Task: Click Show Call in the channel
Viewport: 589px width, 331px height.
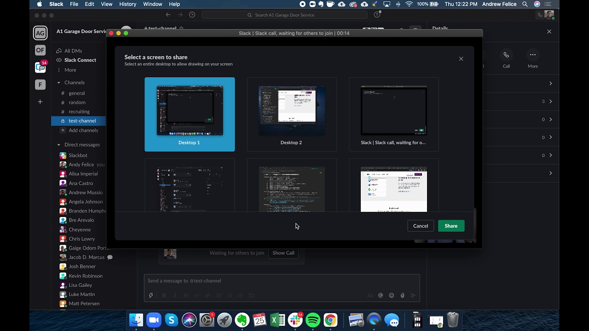Action: (x=283, y=253)
